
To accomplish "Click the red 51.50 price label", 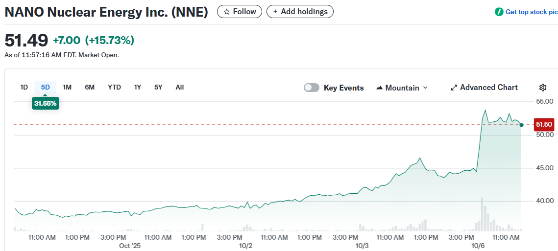I will (544, 124).
